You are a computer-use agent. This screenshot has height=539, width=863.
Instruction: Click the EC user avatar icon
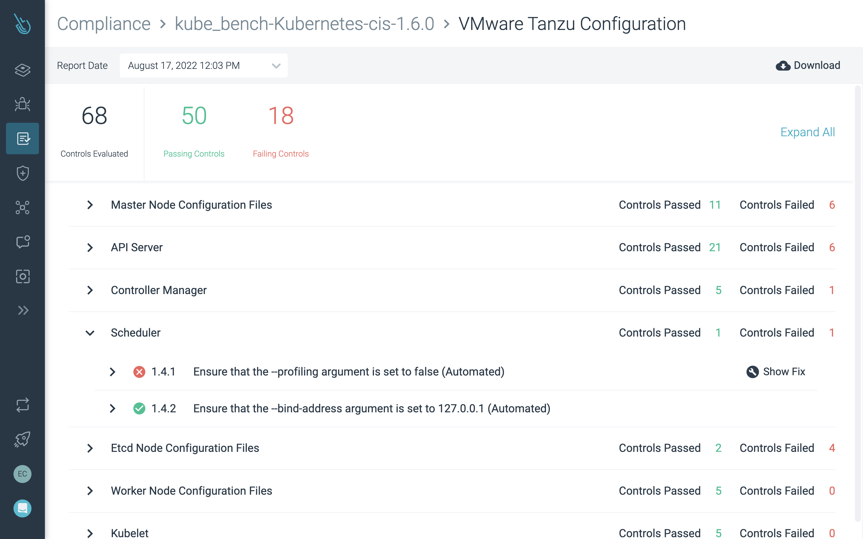click(22, 474)
